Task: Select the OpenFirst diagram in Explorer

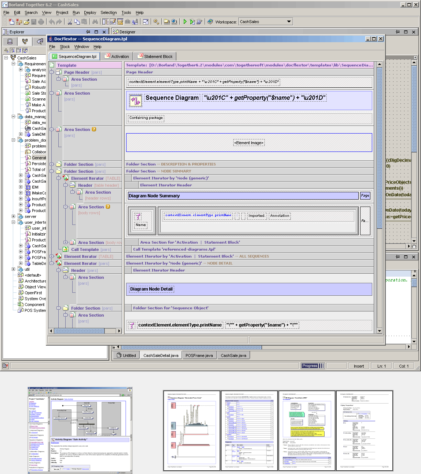Action: coord(33,293)
